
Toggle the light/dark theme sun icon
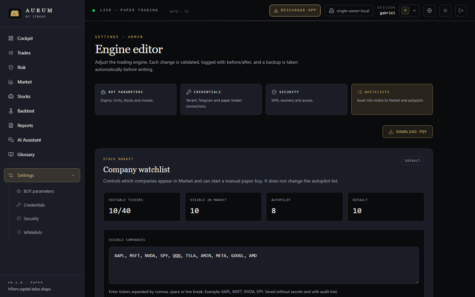445,11
